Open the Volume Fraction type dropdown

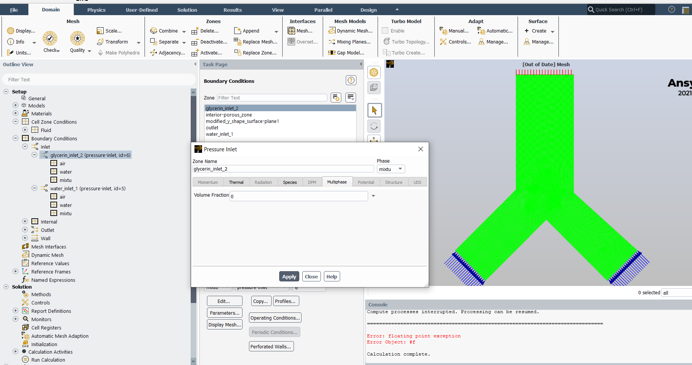click(x=373, y=196)
